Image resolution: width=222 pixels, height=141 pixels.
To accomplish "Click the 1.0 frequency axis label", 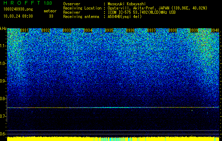I will coord(3,63).
